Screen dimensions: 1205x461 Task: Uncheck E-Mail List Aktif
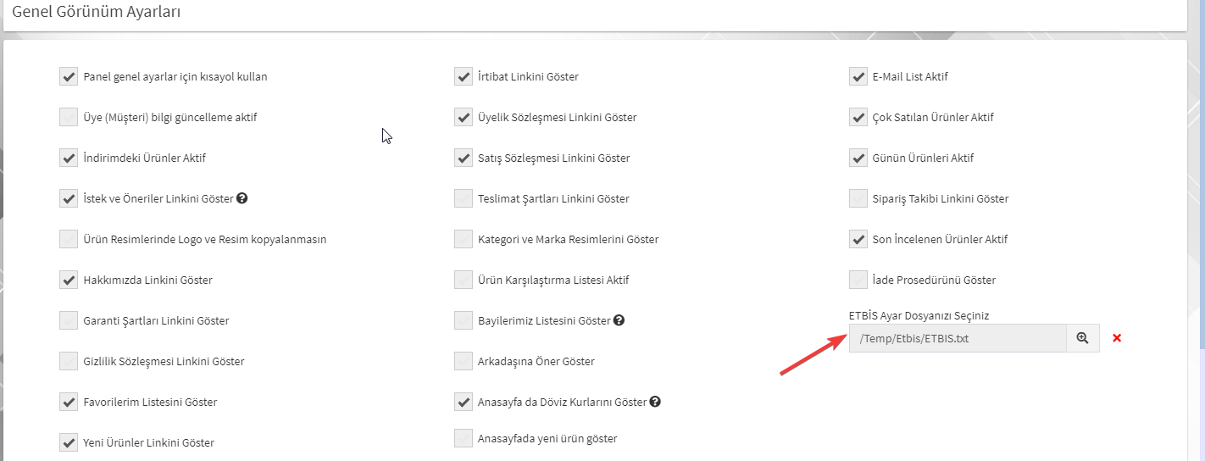coord(858,76)
